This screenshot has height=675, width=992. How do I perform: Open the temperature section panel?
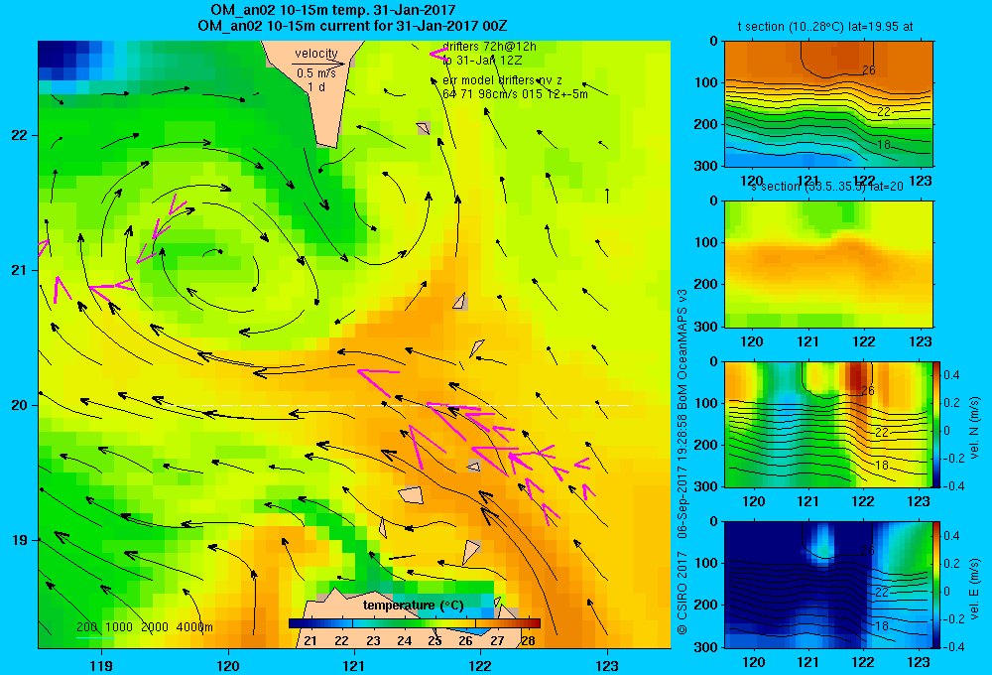pos(828,104)
